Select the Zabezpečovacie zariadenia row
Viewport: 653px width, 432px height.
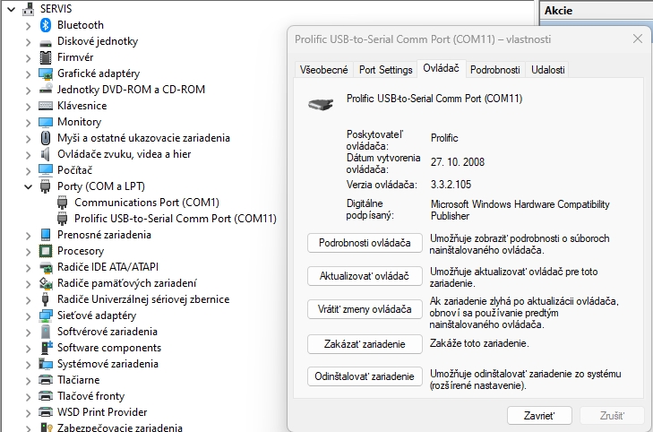point(119,428)
